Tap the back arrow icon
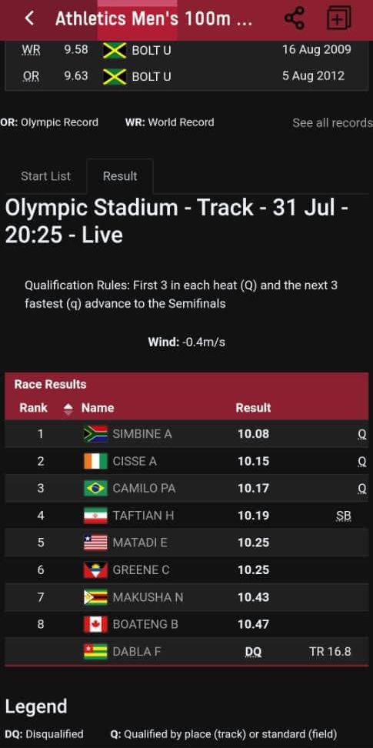Viewport: 373px width, 748px height. click(x=29, y=18)
